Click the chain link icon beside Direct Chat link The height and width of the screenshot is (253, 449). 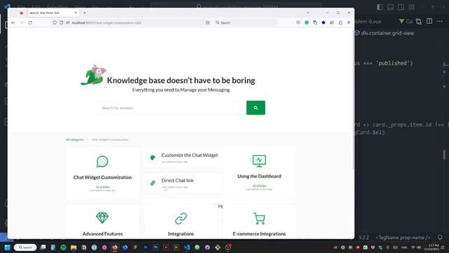pyautogui.click(x=153, y=183)
